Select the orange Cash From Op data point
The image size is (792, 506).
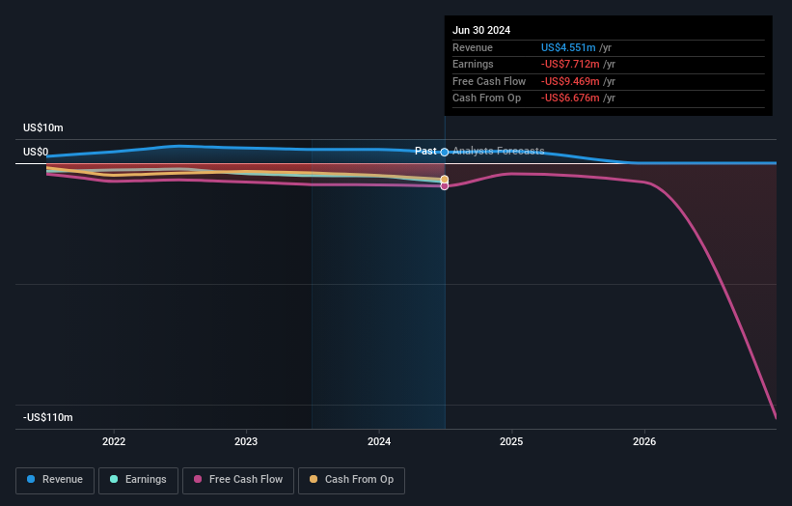pyautogui.click(x=445, y=180)
